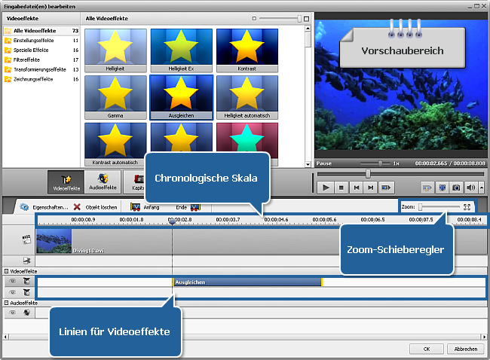Viewport: 490px width, 360px height.
Task: Click the zoom-to-fit timeline icon
Action: pyautogui.click(x=467, y=206)
